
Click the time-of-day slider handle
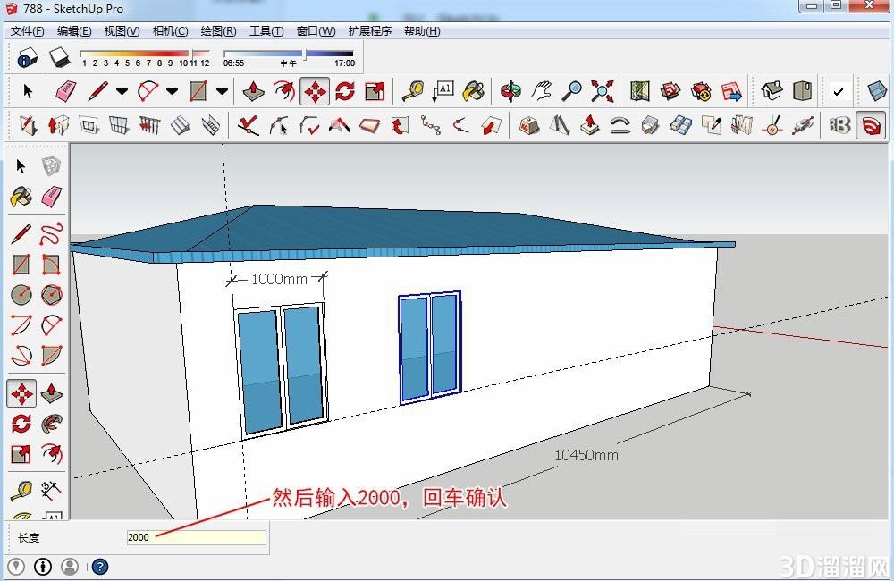[x=305, y=55]
